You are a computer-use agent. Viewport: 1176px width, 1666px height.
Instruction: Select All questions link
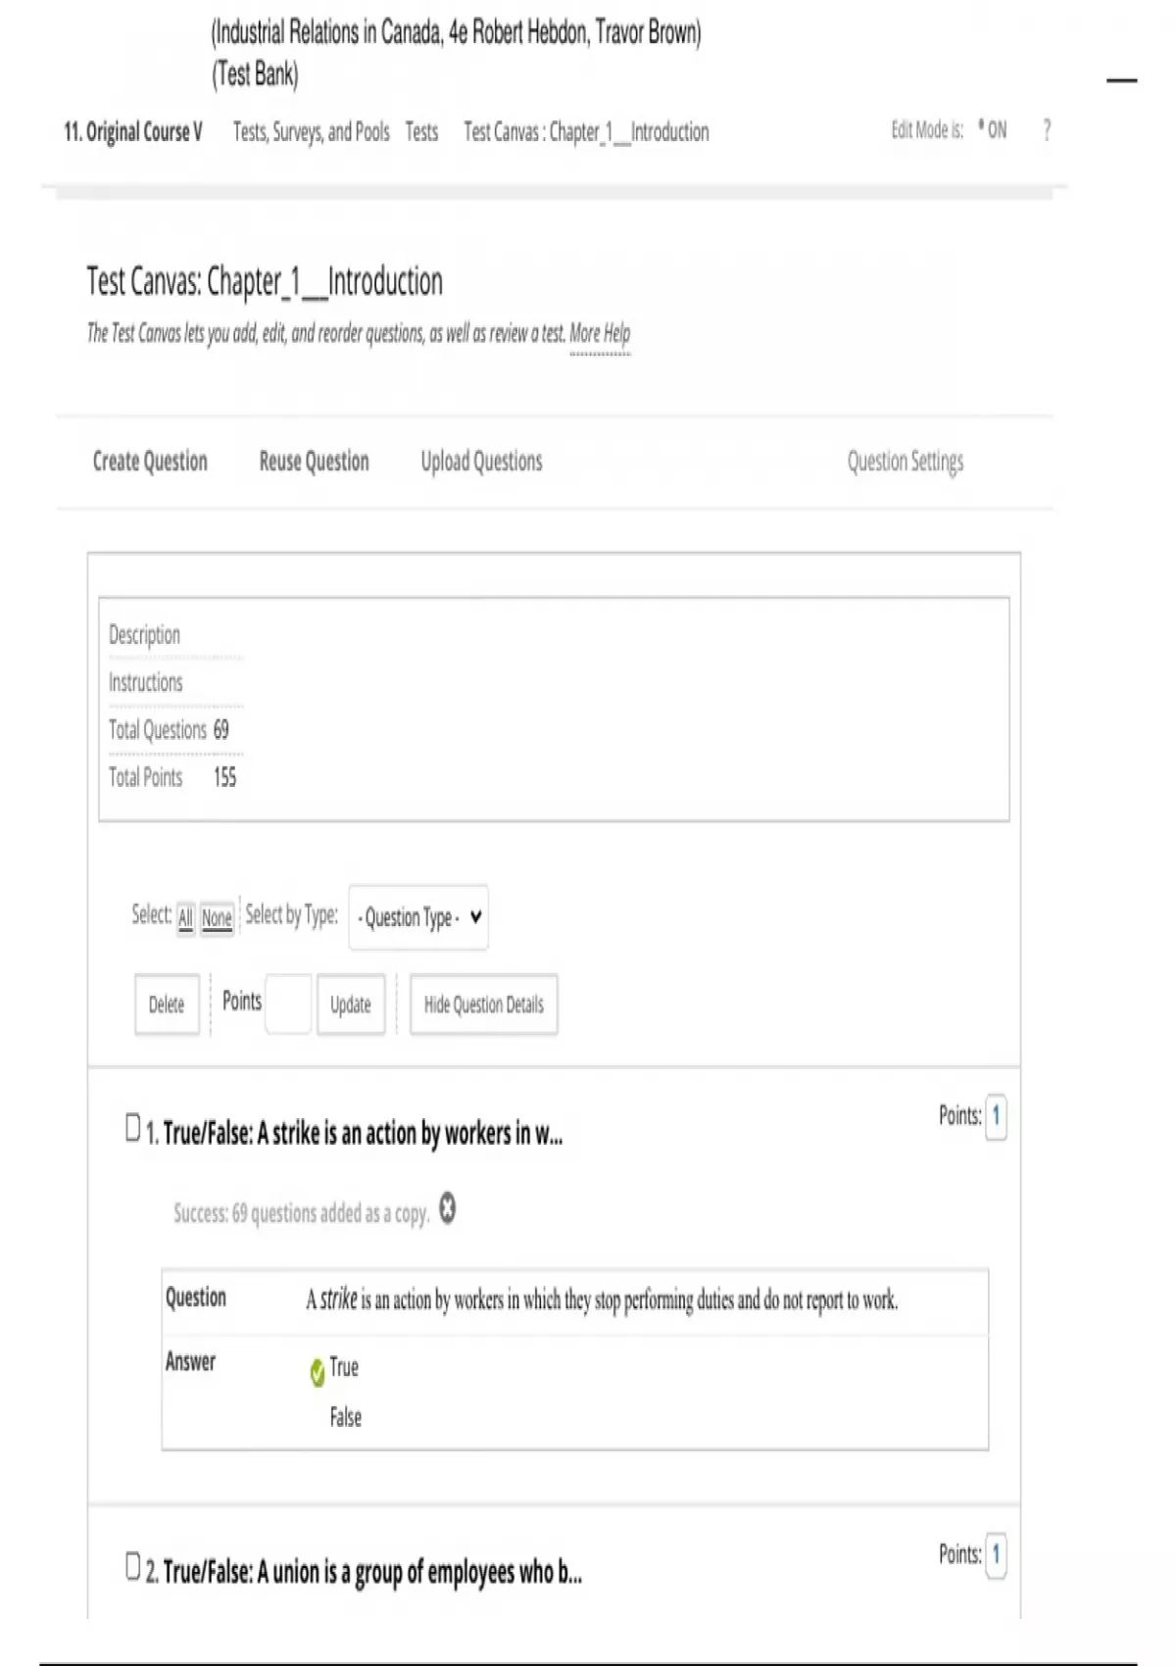click(x=185, y=918)
